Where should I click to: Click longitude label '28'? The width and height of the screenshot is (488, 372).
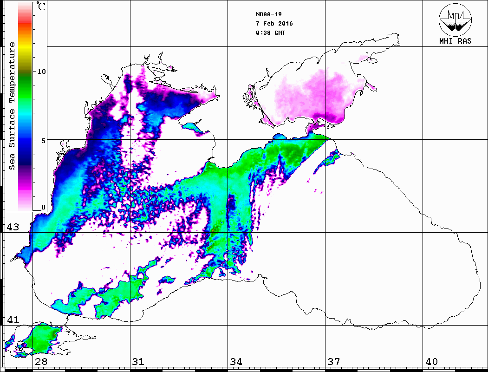pyautogui.click(x=41, y=362)
